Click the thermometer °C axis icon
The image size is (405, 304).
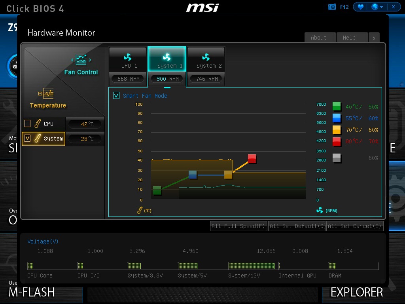pos(140,210)
